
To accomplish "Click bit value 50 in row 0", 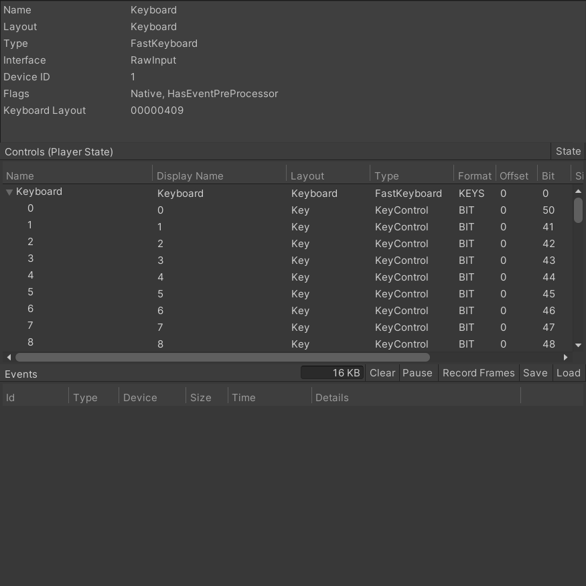I will (x=548, y=210).
